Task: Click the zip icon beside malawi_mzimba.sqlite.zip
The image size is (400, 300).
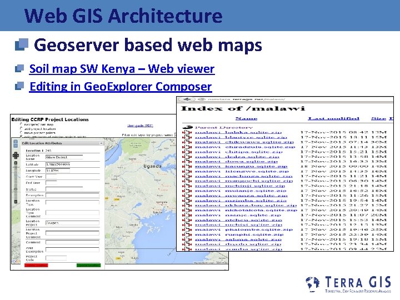Action: 187,200
